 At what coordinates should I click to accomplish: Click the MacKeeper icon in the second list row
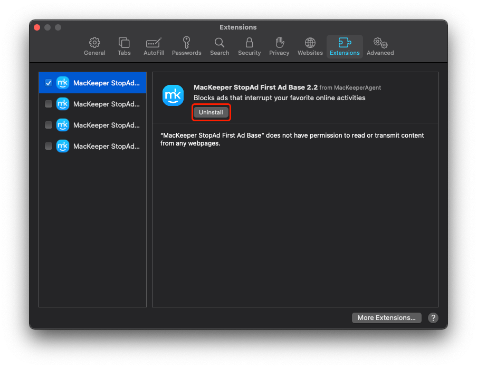(x=63, y=104)
